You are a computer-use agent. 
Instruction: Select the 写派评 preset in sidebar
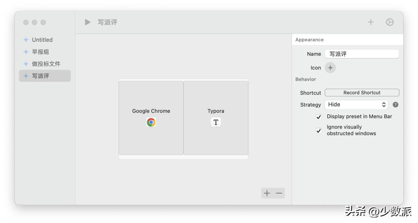pos(40,76)
